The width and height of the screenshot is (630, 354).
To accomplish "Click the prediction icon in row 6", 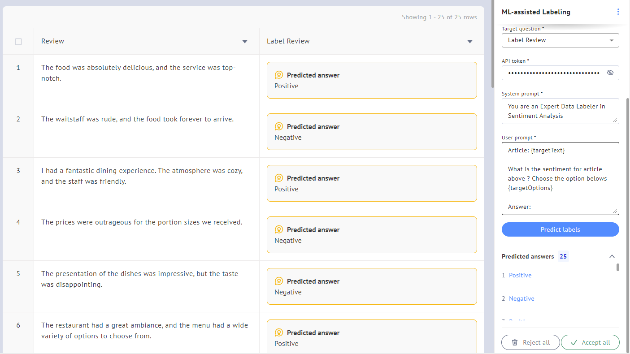I will click(x=279, y=333).
